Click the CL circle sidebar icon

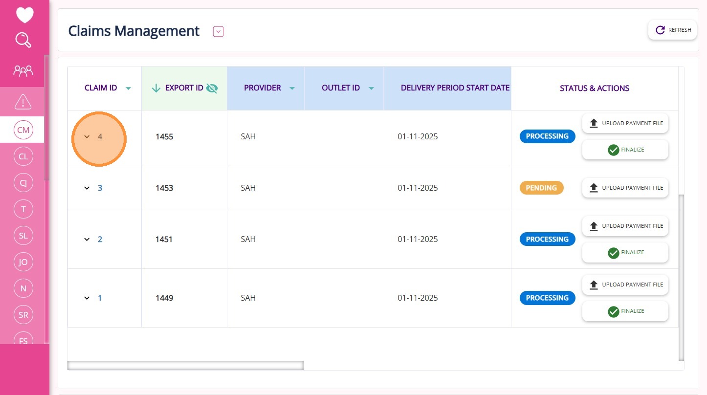pyautogui.click(x=23, y=156)
